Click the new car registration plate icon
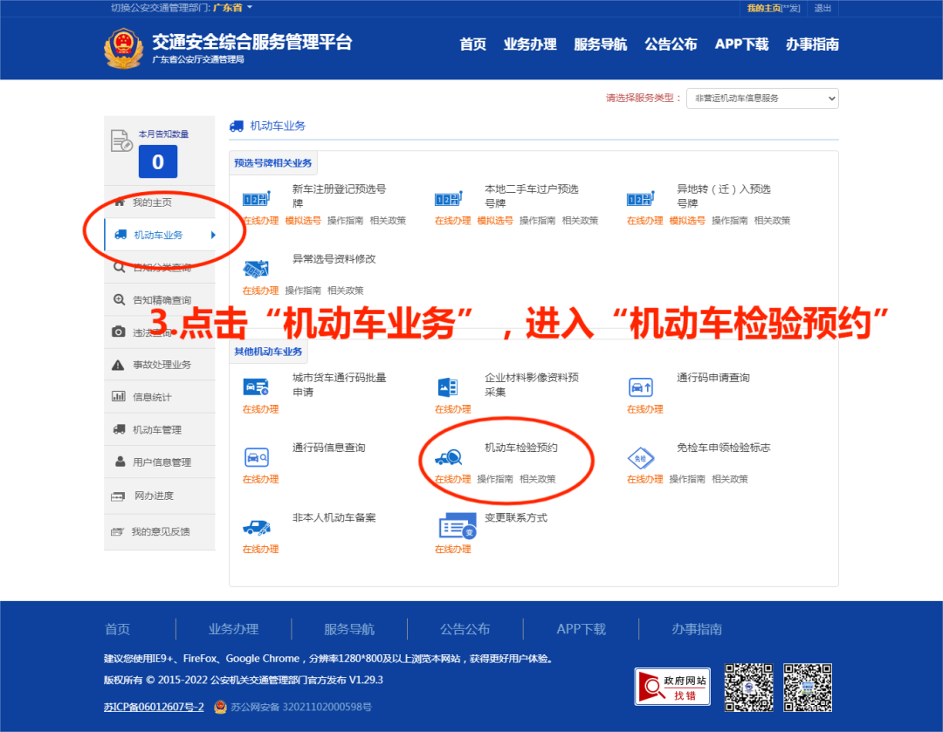This screenshot has height=732, width=943. coord(257,198)
